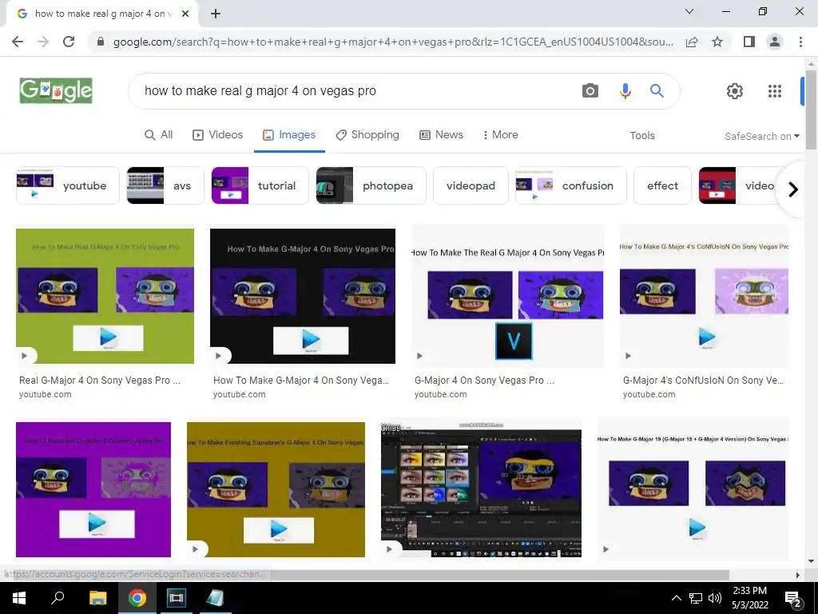The height and width of the screenshot is (614, 818).
Task: Search by image with the camera icon
Action: click(x=590, y=91)
